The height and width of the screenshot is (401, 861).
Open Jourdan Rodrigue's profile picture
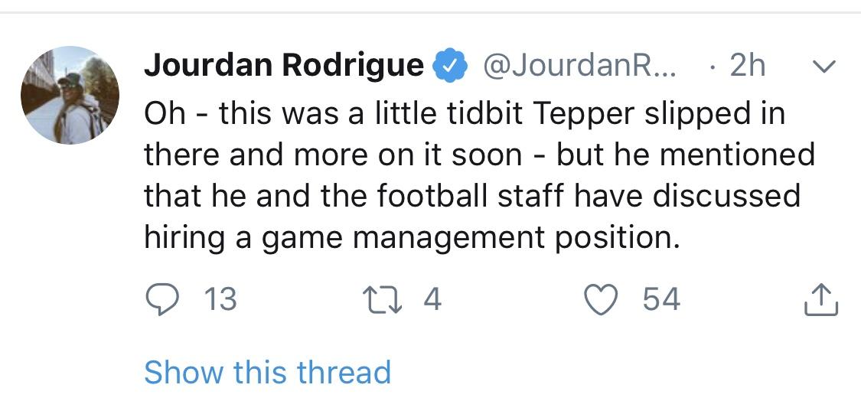(70, 95)
